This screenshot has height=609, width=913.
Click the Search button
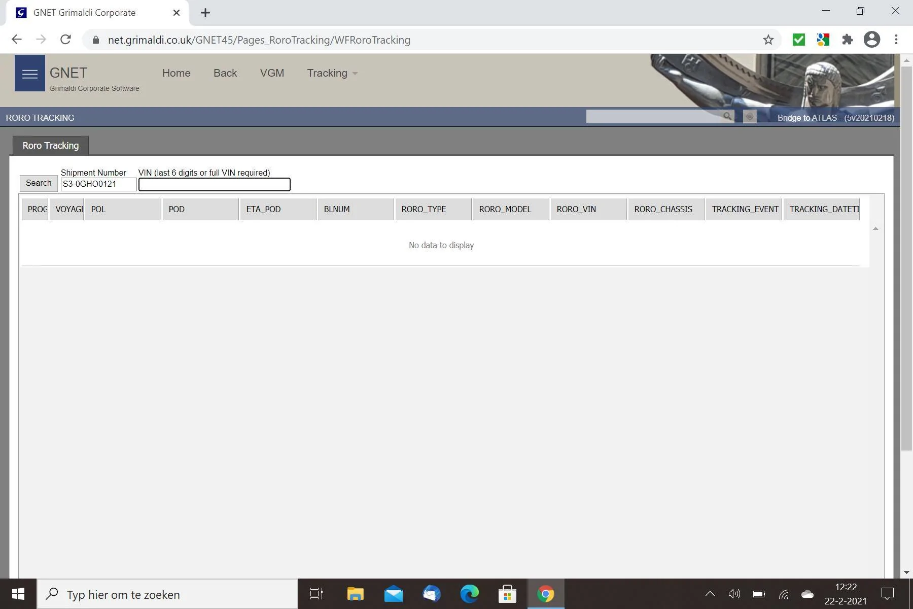coord(39,183)
